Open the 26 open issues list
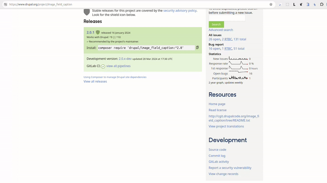327x183 pixels. [x=214, y=39]
